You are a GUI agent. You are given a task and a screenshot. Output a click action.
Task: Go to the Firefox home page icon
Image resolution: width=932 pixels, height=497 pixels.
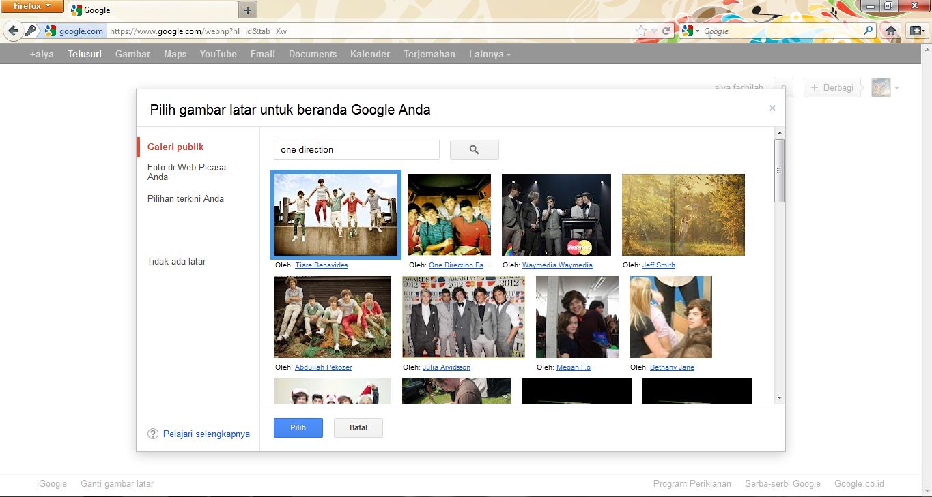(x=891, y=31)
